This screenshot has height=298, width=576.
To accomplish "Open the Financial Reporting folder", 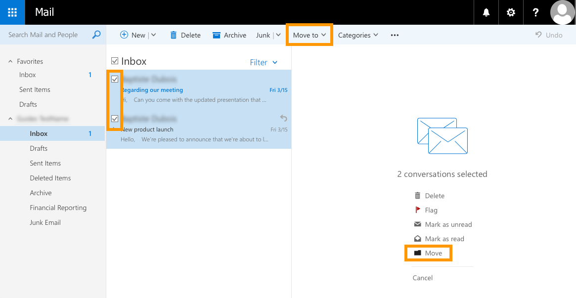I will tap(58, 208).
